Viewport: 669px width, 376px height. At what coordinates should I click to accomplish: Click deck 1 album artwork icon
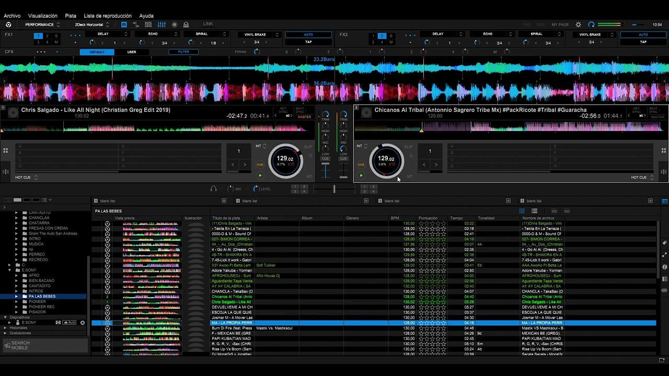(x=13, y=112)
